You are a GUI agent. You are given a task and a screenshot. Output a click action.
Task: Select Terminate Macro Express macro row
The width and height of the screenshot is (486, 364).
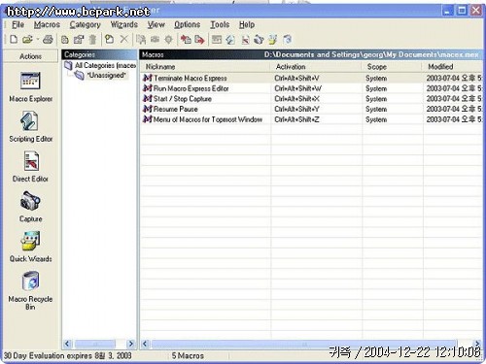[x=312, y=78]
